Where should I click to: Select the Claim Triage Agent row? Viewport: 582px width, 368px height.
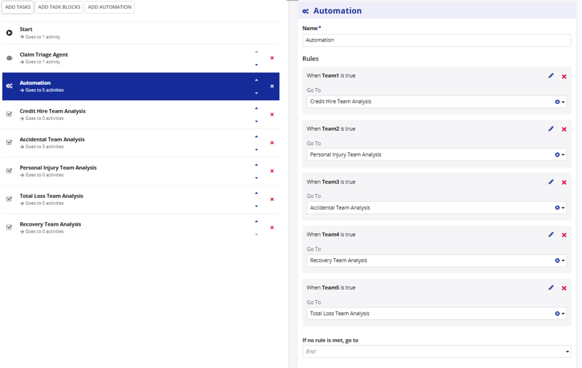click(x=141, y=58)
